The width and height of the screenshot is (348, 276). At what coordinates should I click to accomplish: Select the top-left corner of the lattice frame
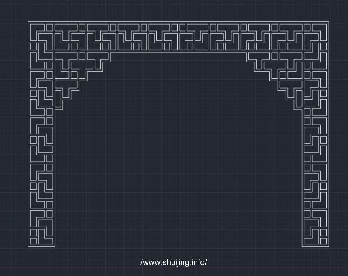pos(28,21)
